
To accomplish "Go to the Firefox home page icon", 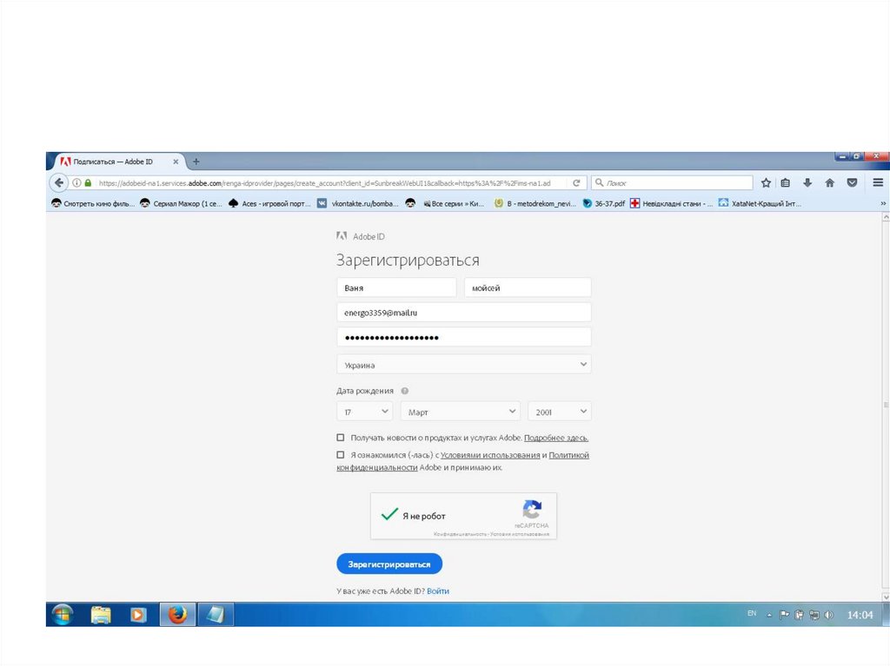I will click(830, 182).
